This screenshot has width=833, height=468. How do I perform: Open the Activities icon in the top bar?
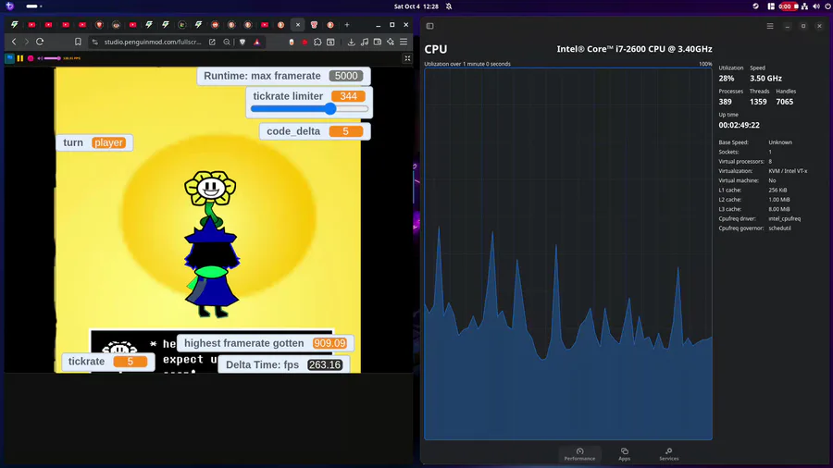(x=10, y=6)
